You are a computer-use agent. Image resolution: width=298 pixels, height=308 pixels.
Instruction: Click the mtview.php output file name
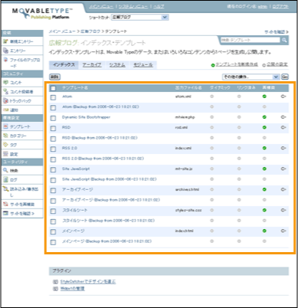coord(185,117)
